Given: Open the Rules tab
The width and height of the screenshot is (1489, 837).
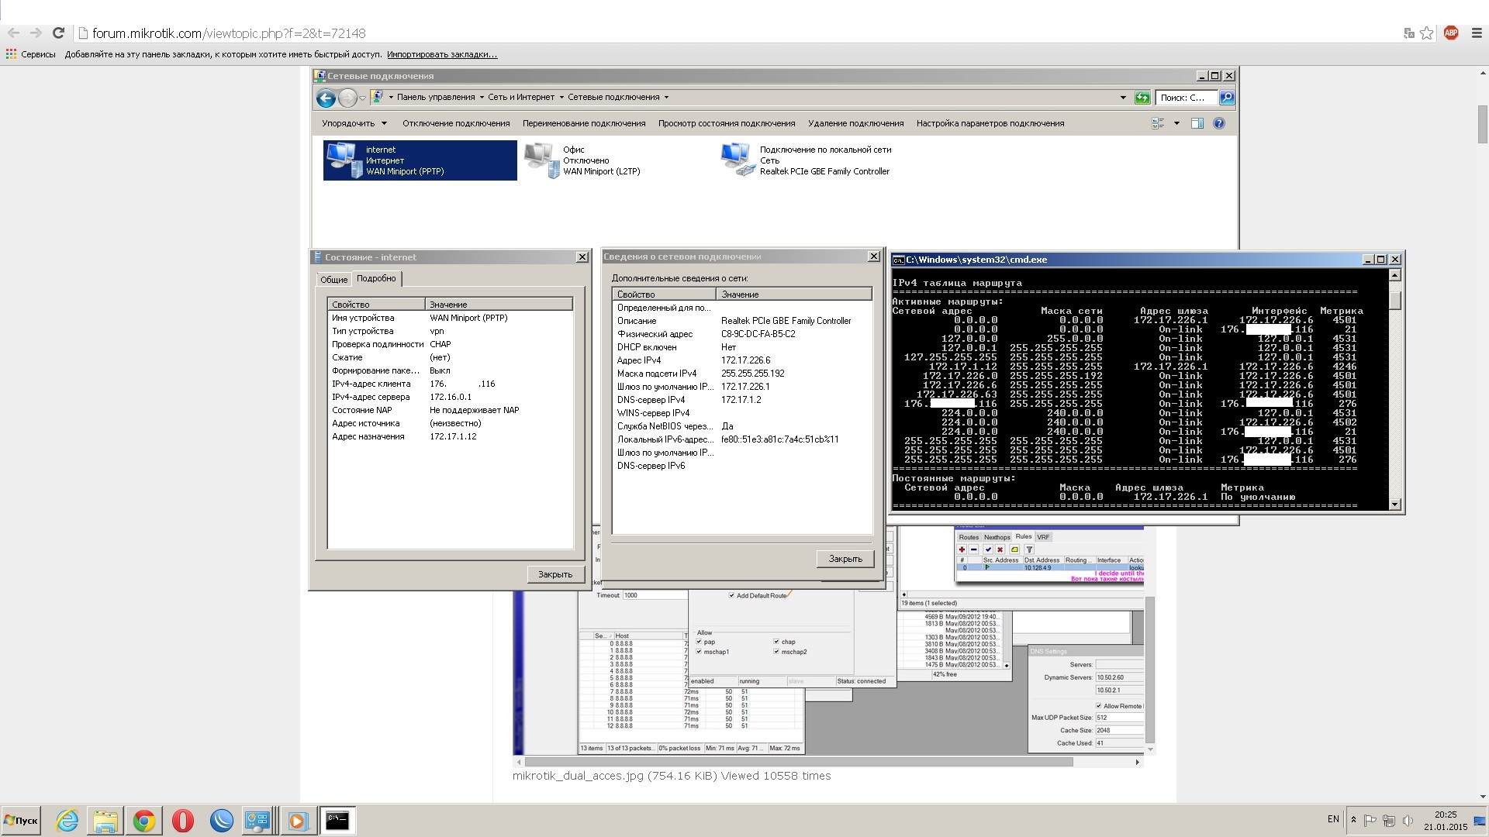Looking at the screenshot, I should [1024, 536].
